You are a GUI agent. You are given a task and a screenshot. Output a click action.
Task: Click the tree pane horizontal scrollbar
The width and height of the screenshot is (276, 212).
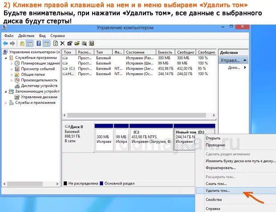click(x=25, y=184)
